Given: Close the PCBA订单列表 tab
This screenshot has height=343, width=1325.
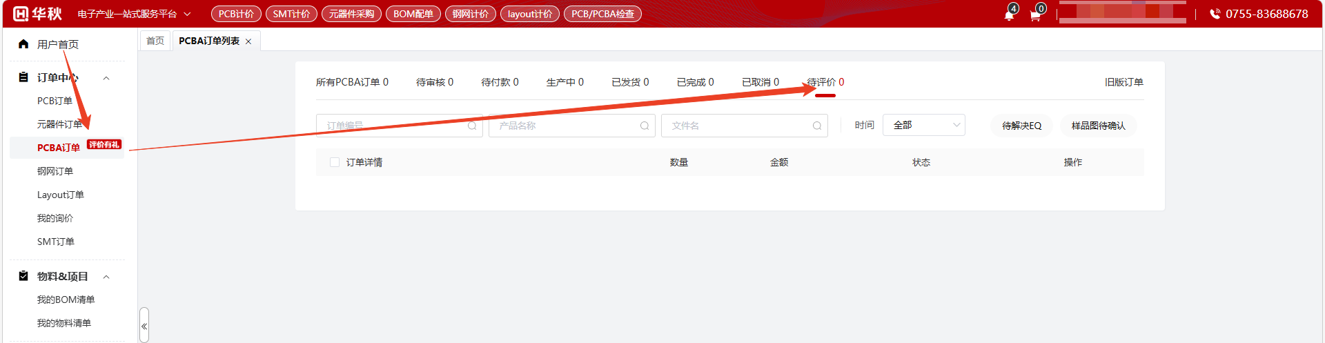Looking at the screenshot, I should click(x=248, y=41).
